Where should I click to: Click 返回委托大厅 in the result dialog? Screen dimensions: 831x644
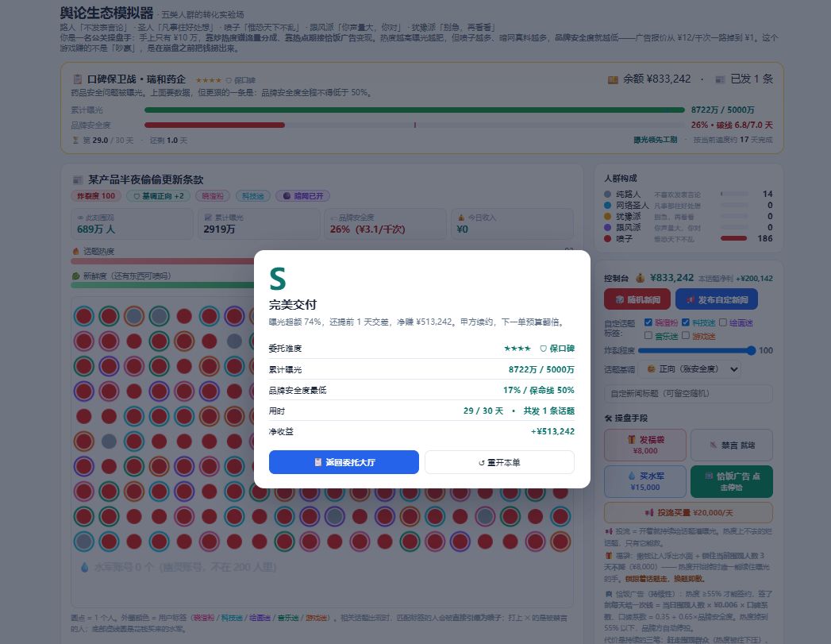(x=344, y=462)
